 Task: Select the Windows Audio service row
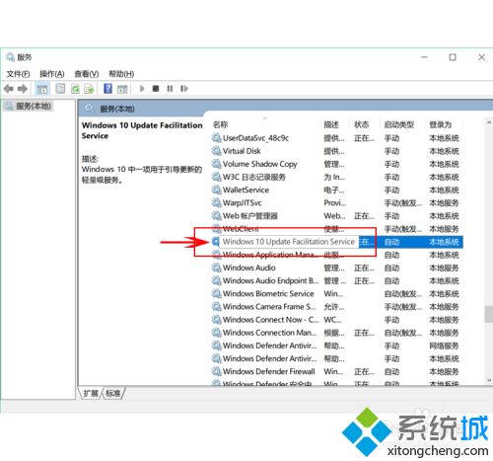337,268
